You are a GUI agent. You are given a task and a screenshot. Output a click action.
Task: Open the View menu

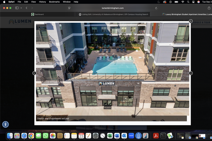(x=33, y=2)
